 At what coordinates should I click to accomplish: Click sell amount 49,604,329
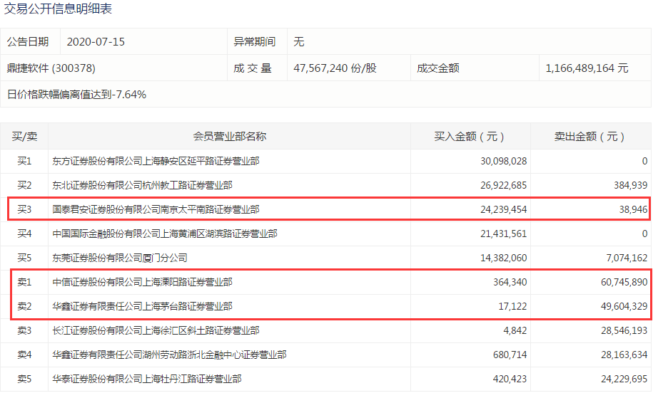coord(624,306)
